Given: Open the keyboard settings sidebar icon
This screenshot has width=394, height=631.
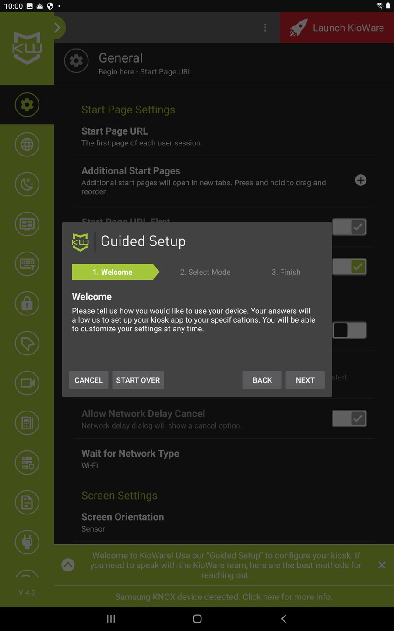Looking at the screenshot, I should coord(27,264).
